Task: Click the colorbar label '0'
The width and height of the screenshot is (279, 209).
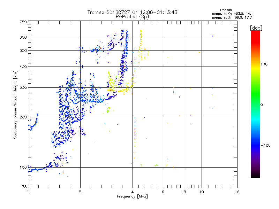Action: point(262,105)
